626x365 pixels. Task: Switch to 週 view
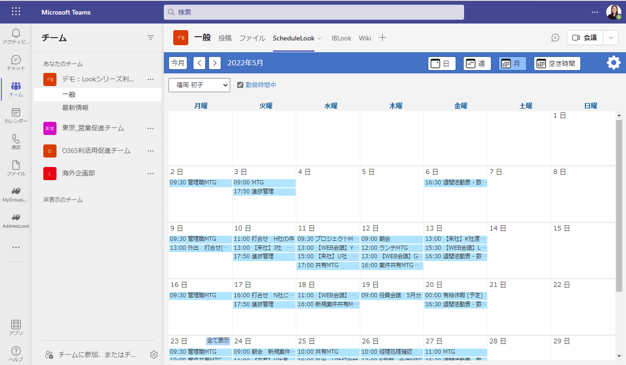point(477,63)
